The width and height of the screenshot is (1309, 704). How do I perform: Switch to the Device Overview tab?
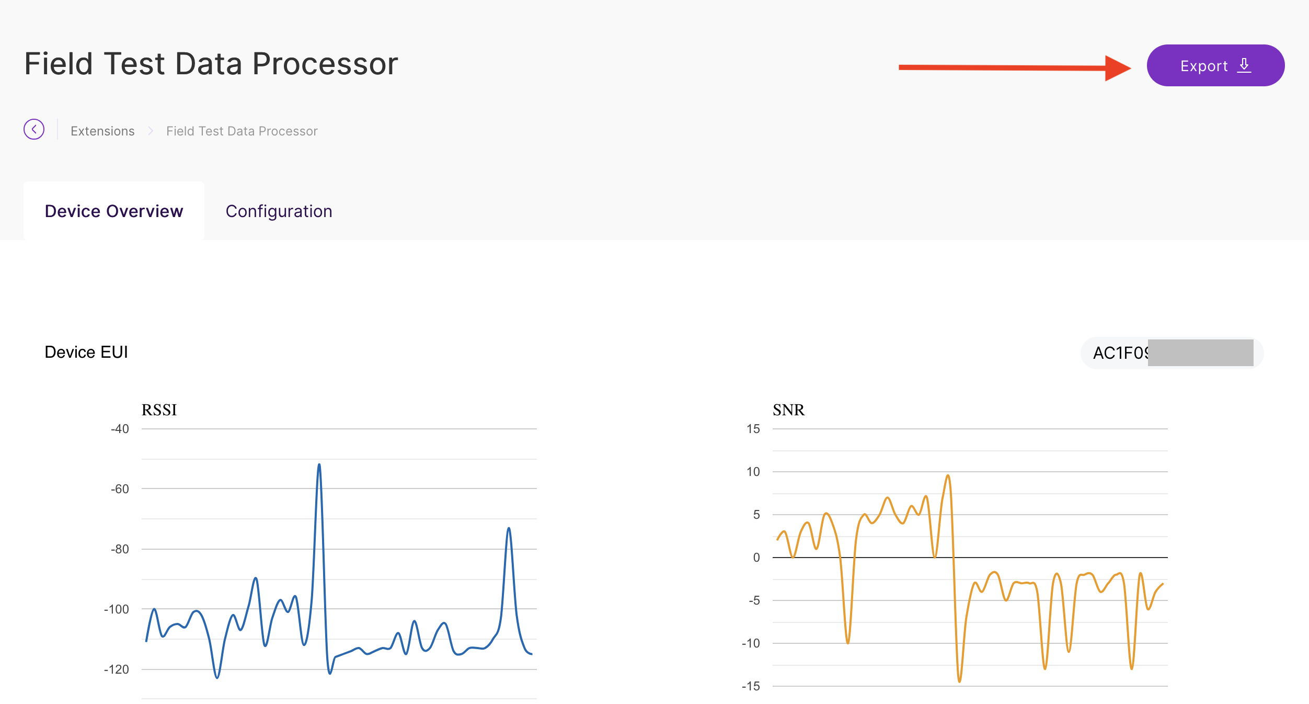pyautogui.click(x=114, y=211)
